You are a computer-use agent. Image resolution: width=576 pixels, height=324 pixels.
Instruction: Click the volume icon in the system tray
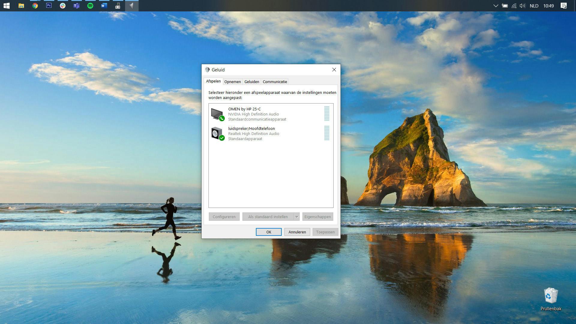[x=523, y=5]
